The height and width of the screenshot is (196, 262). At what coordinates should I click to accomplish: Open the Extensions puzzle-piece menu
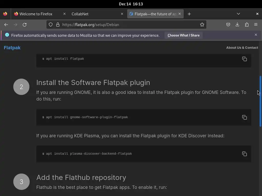click(x=247, y=24)
